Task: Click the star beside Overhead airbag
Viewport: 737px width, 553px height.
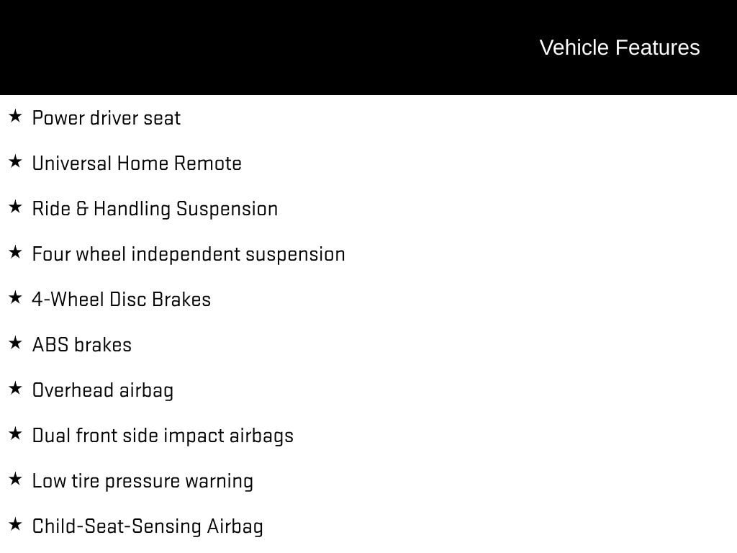Action: click(15, 388)
